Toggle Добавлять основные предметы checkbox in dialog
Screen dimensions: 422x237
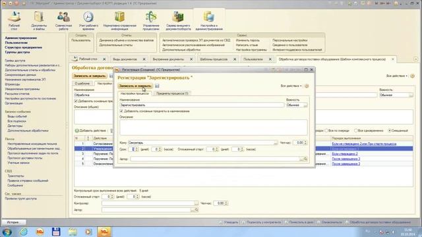click(121, 111)
